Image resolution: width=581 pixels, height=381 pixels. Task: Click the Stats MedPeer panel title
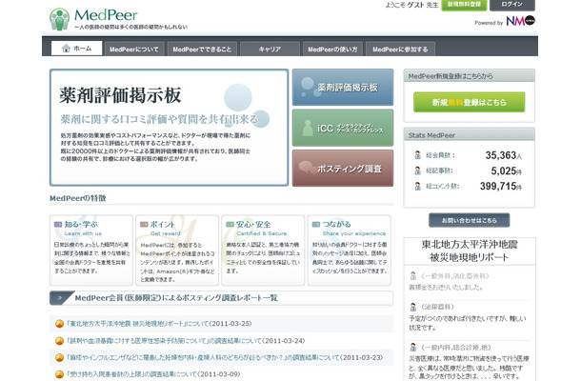pos(431,135)
